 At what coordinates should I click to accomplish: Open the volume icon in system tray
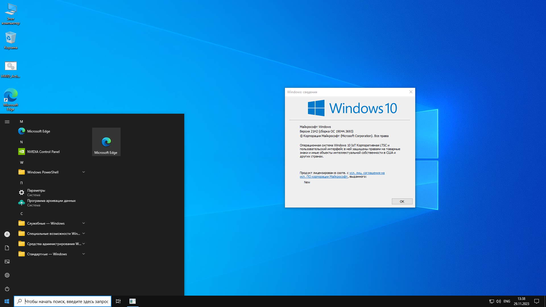498,301
